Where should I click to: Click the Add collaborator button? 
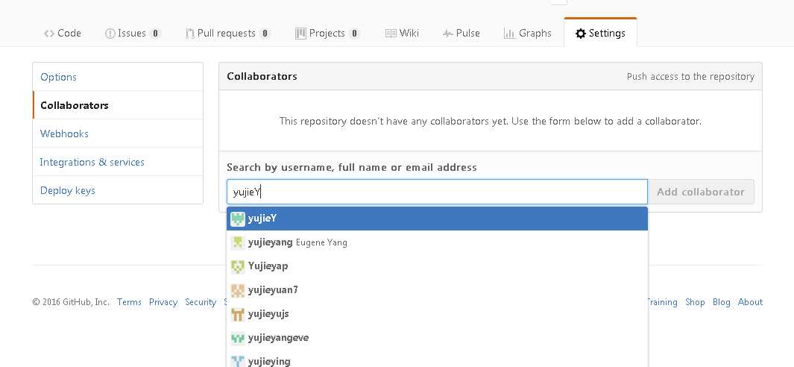701,192
